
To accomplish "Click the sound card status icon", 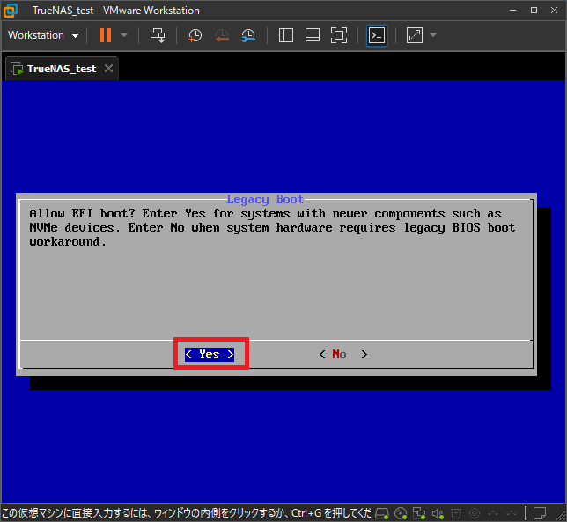I will coord(438,513).
